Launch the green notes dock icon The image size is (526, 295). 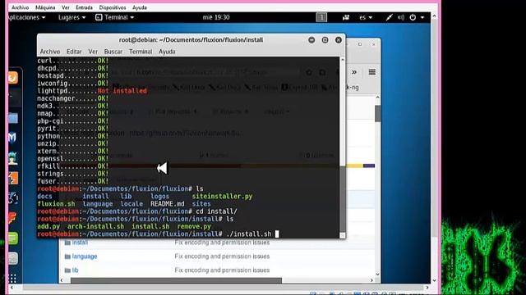coord(13,238)
